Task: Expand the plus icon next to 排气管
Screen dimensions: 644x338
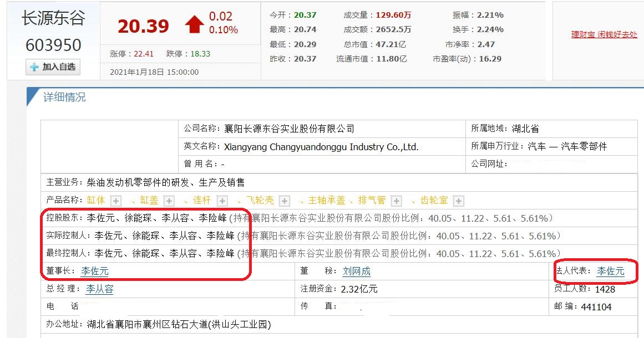Action: (397, 201)
